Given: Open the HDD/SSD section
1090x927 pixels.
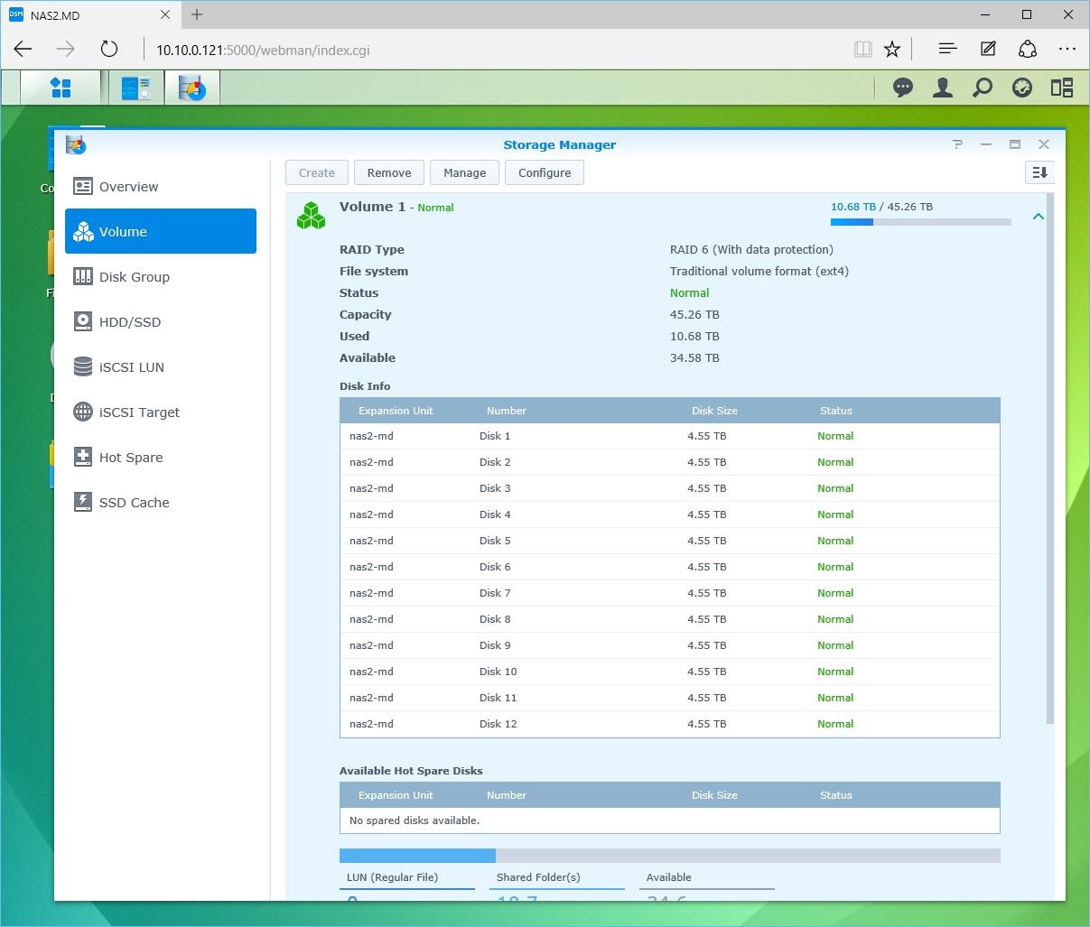Looking at the screenshot, I should pos(161,321).
